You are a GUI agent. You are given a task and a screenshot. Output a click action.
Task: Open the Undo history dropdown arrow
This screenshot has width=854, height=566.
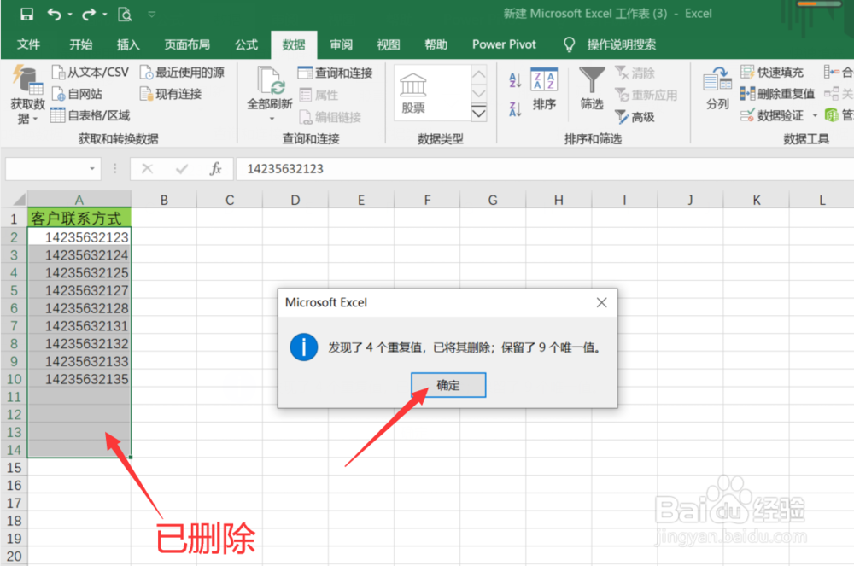click(70, 15)
